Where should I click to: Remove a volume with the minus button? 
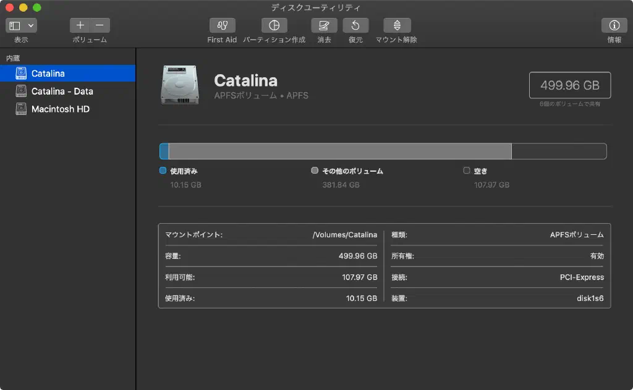click(x=100, y=25)
